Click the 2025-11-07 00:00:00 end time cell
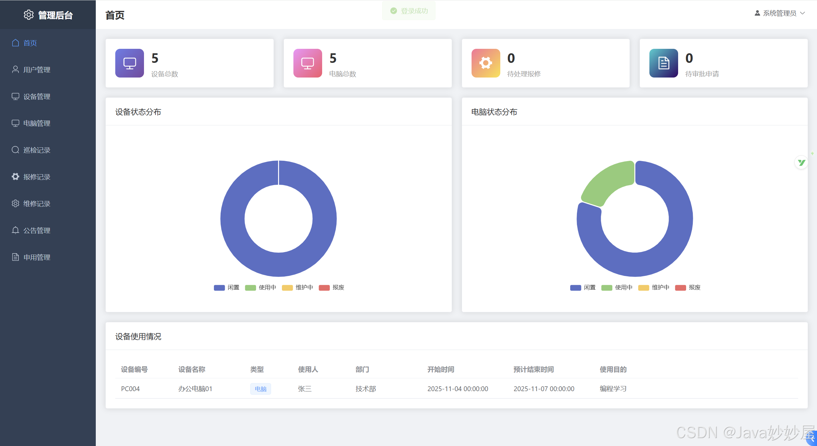Screen dimensions: 817x446 (x=544, y=389)
